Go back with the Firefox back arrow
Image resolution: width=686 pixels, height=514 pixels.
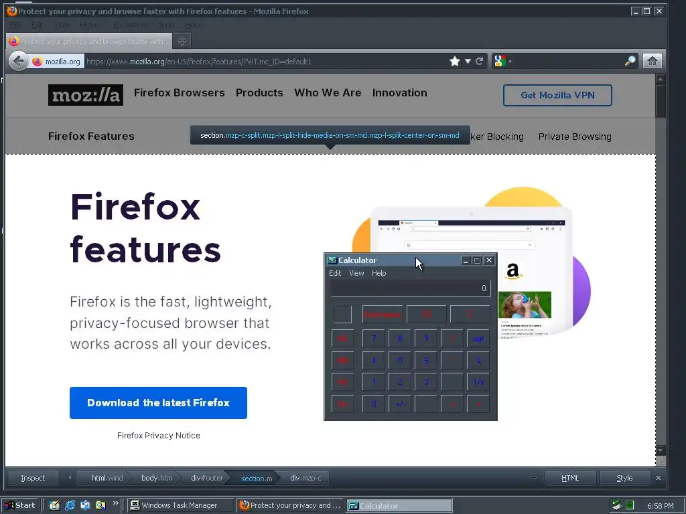[18, 61]
